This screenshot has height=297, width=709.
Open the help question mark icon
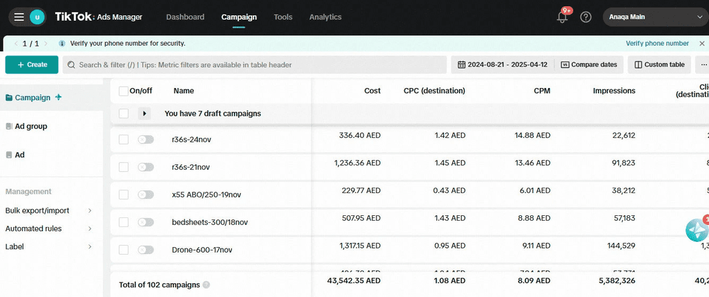(586, 17)
